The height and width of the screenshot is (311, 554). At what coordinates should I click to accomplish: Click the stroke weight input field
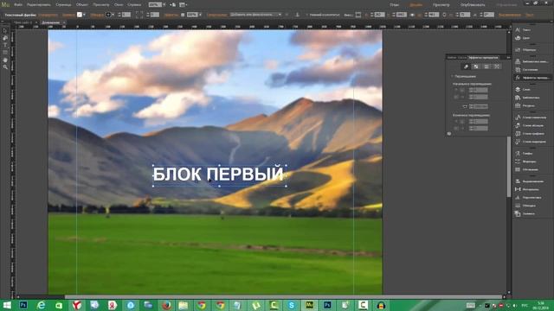pos(126,15)
